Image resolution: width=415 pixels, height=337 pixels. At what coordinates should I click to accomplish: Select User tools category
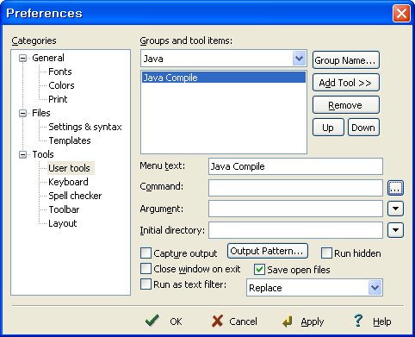[69, 168]
